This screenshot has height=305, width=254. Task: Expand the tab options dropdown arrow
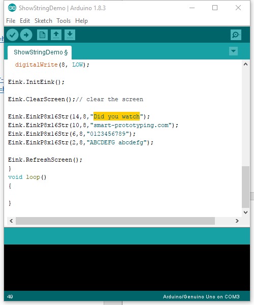pos(233,51)
